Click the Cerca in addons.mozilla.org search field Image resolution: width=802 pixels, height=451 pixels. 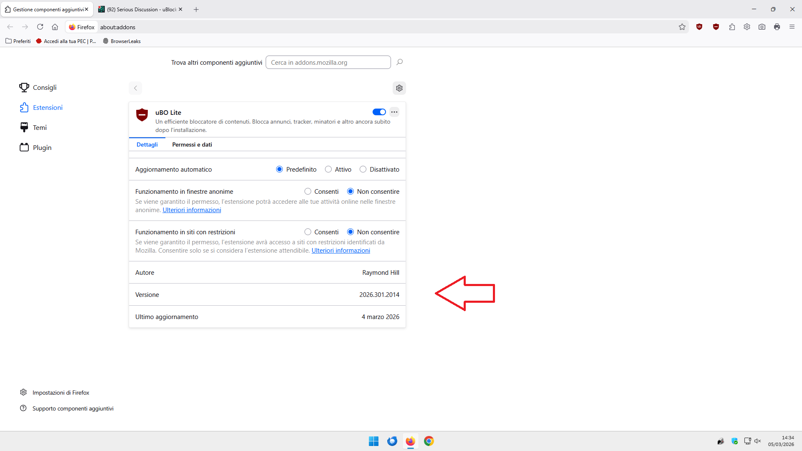328,62
